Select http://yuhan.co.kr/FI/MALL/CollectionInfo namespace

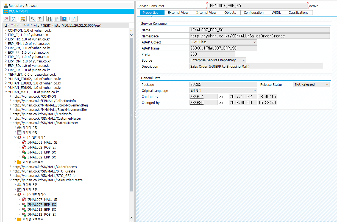(44, 101)
